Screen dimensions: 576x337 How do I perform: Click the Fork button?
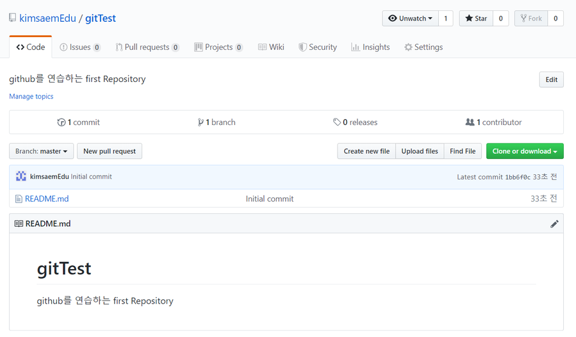coord(531,19)
